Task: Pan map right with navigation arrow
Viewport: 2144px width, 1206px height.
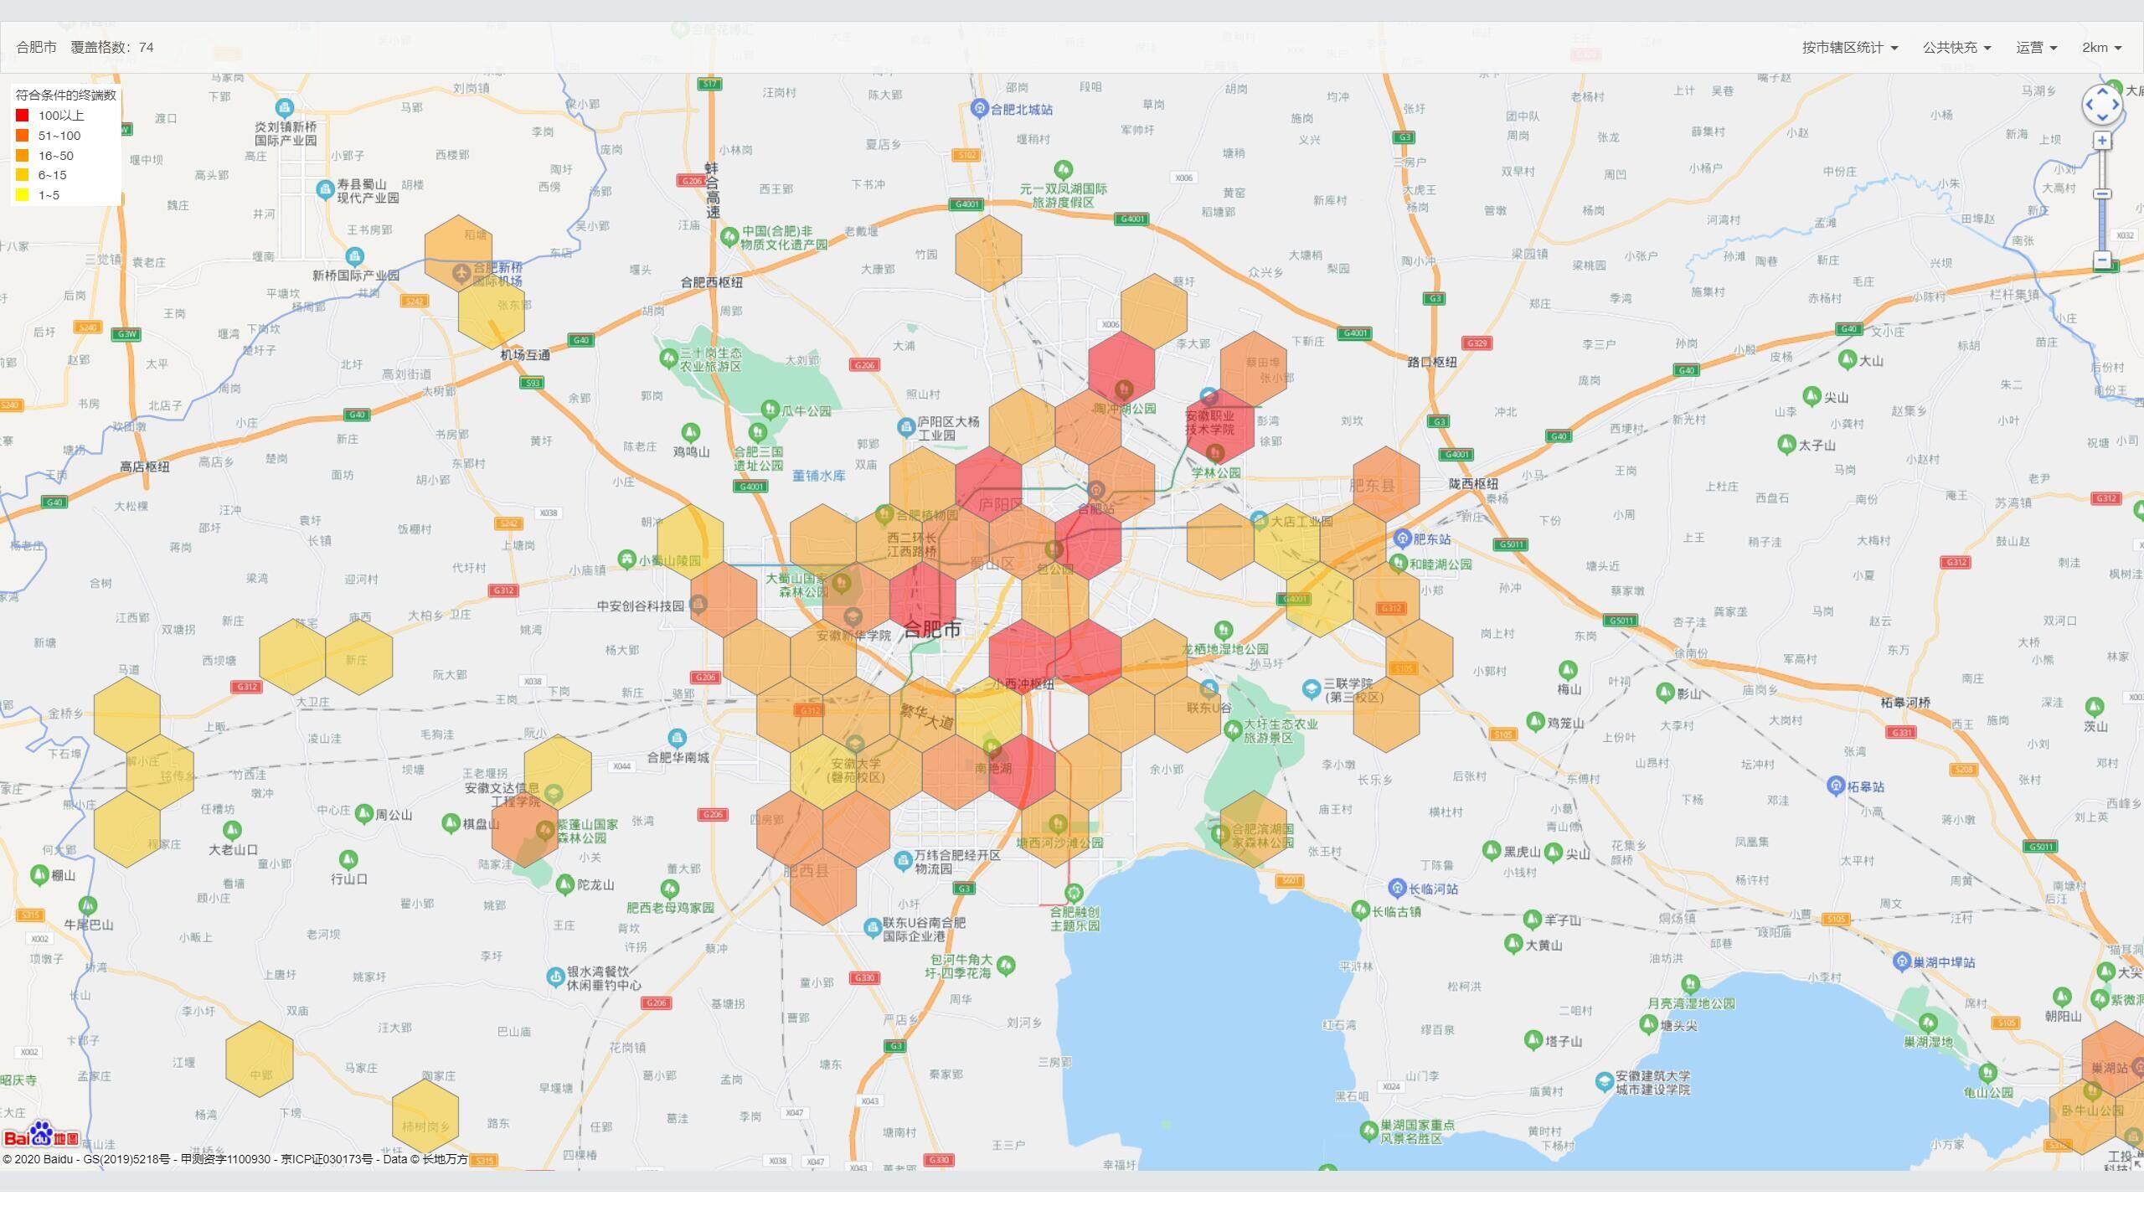Action: [2116, 105]
